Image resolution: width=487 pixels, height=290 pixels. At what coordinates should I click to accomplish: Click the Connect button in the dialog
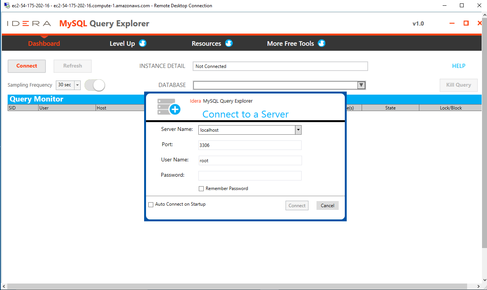coord(297,205)
